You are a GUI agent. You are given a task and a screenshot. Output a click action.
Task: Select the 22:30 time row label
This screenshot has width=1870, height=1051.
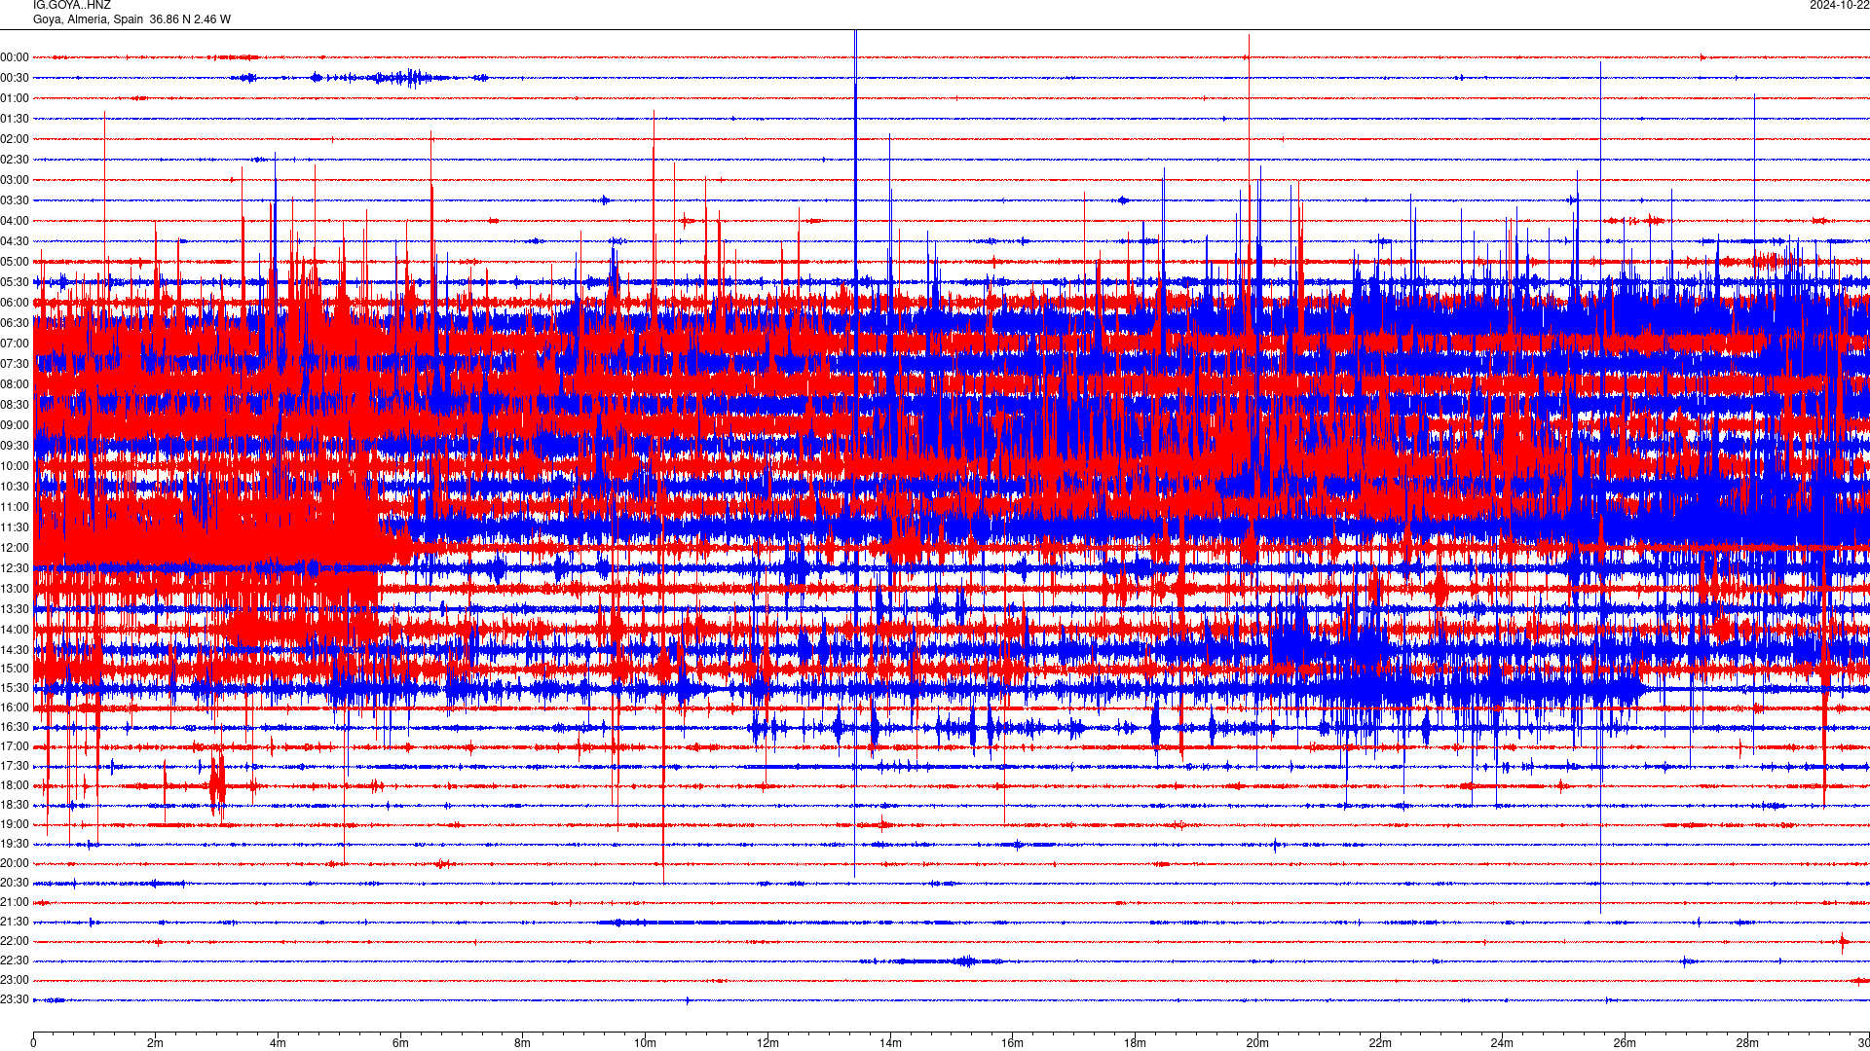pyautogui.click(x=15, y=960)
